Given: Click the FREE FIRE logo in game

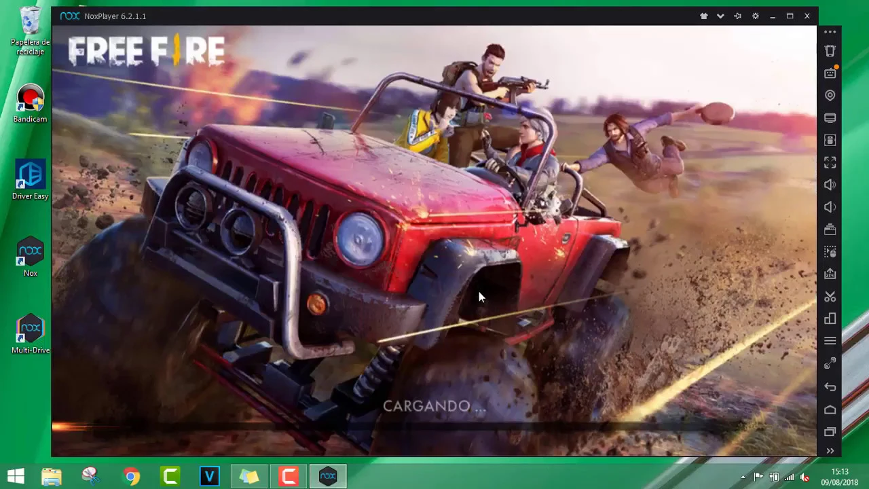Looking at the screenshot, I should [x=146, y=52].
